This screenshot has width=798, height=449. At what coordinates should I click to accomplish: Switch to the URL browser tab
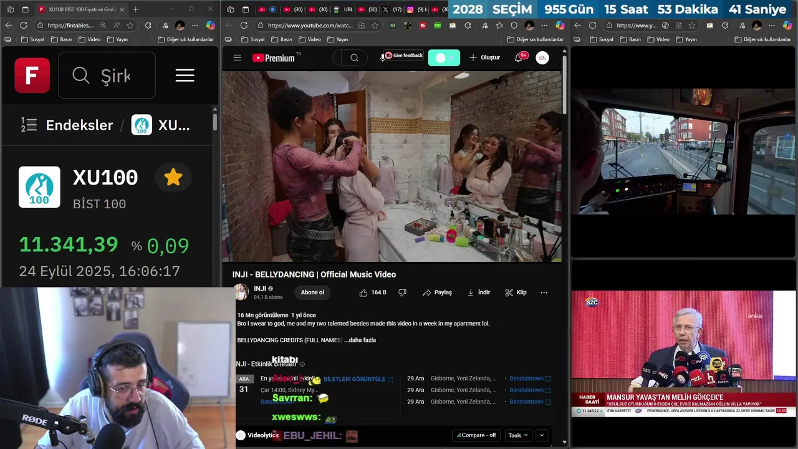pyautogui.click(x=343, y=9)
